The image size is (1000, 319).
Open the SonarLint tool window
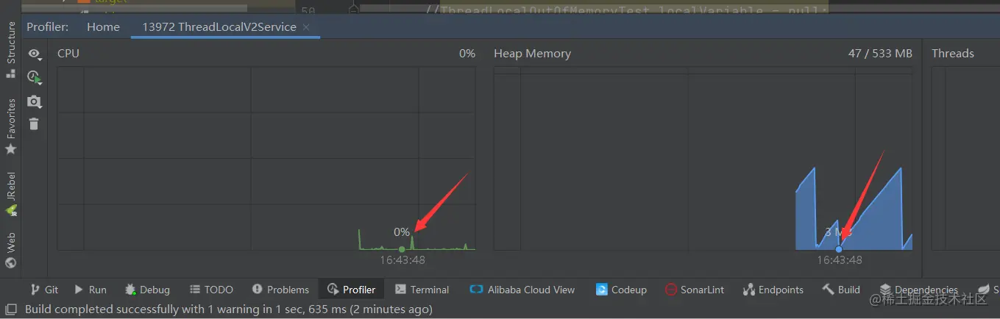tap(694, 290)
